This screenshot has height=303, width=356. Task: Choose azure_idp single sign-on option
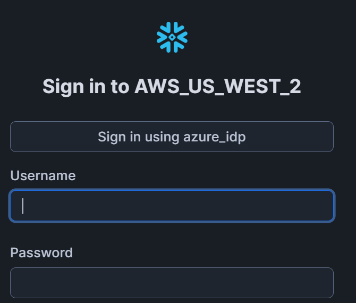(x=172, y=137)
